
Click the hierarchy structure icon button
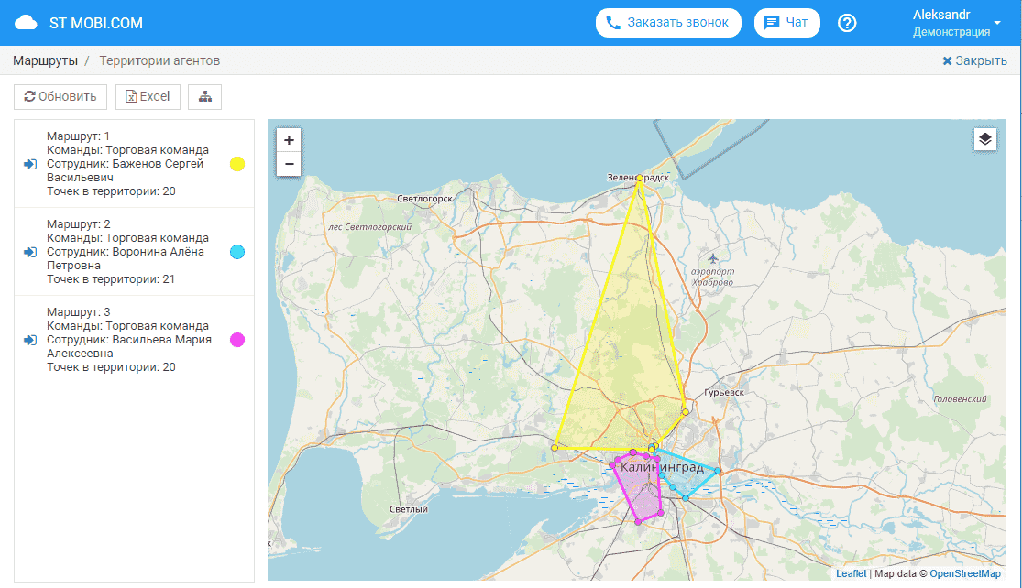pyautogui.click(x=204, y=97)
